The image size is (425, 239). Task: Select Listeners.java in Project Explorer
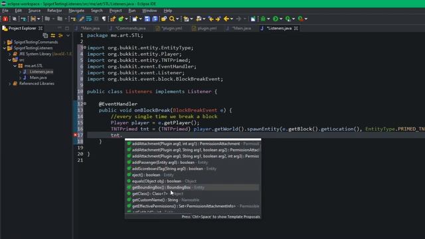pyautogui.click(x=41, y=72)
